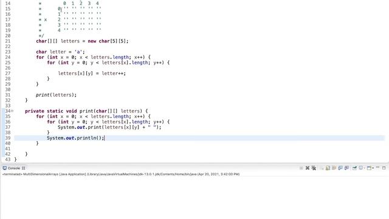Click 'System.out.print(letters[x][y] + " ");' line
The height and width of the screenshot is (219, 389).
coord(109,127)
